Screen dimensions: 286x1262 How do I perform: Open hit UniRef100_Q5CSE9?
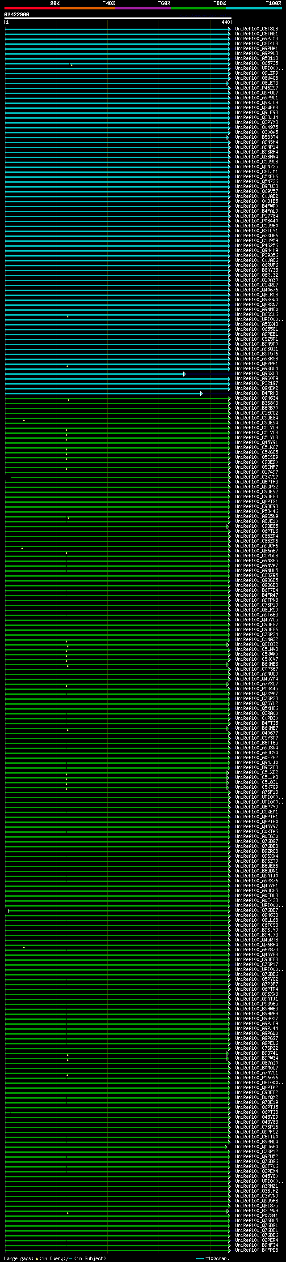pos(257,457)
